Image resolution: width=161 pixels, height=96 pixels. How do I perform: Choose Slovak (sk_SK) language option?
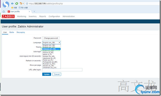[51, 66]
